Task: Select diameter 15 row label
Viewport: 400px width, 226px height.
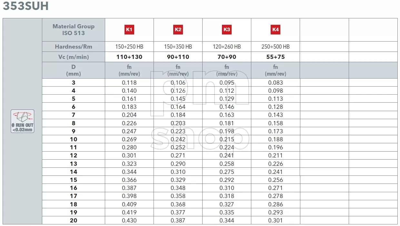Action: (74, 180)
